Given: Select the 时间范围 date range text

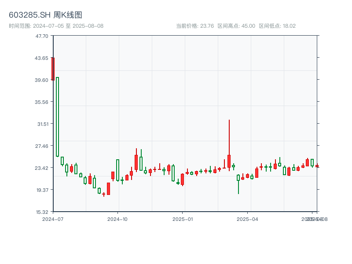Looking at the screenshot, I should [x=56, y=26].
